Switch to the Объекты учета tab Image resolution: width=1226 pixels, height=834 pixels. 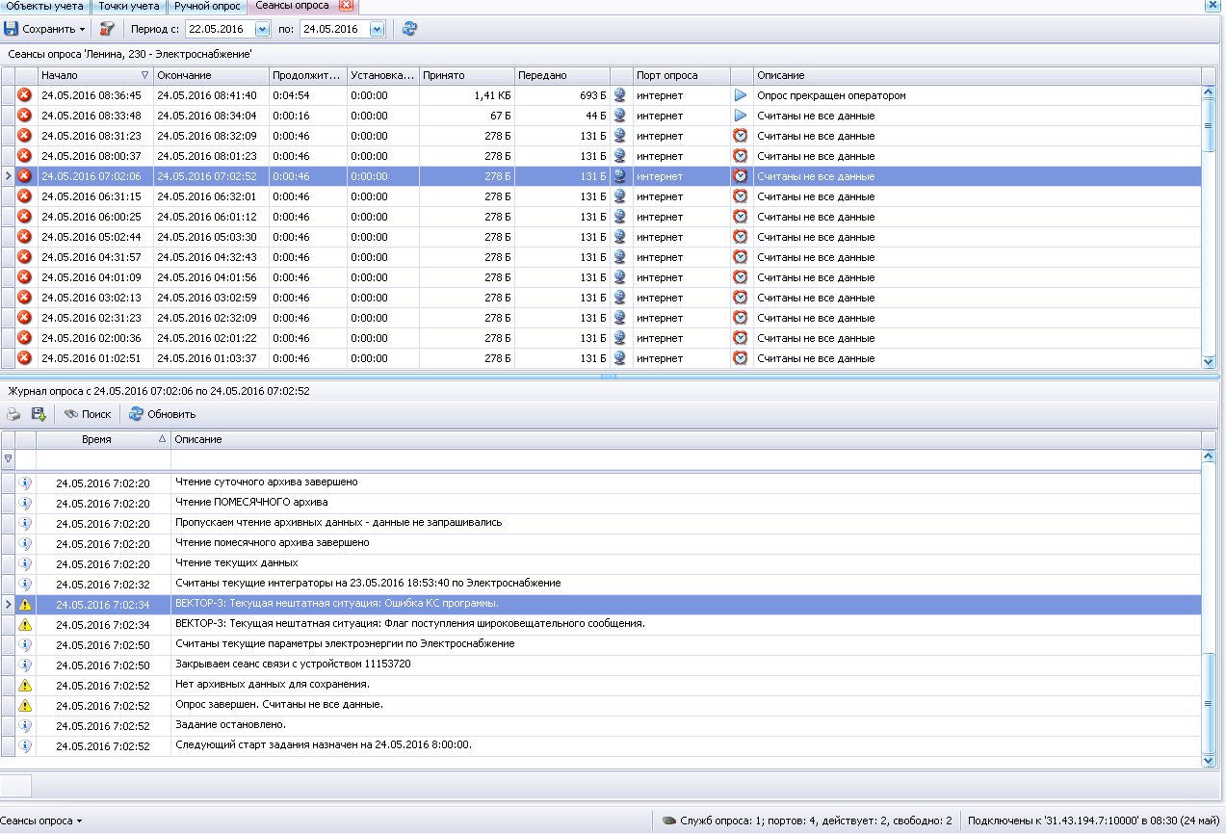pos(44,6)
